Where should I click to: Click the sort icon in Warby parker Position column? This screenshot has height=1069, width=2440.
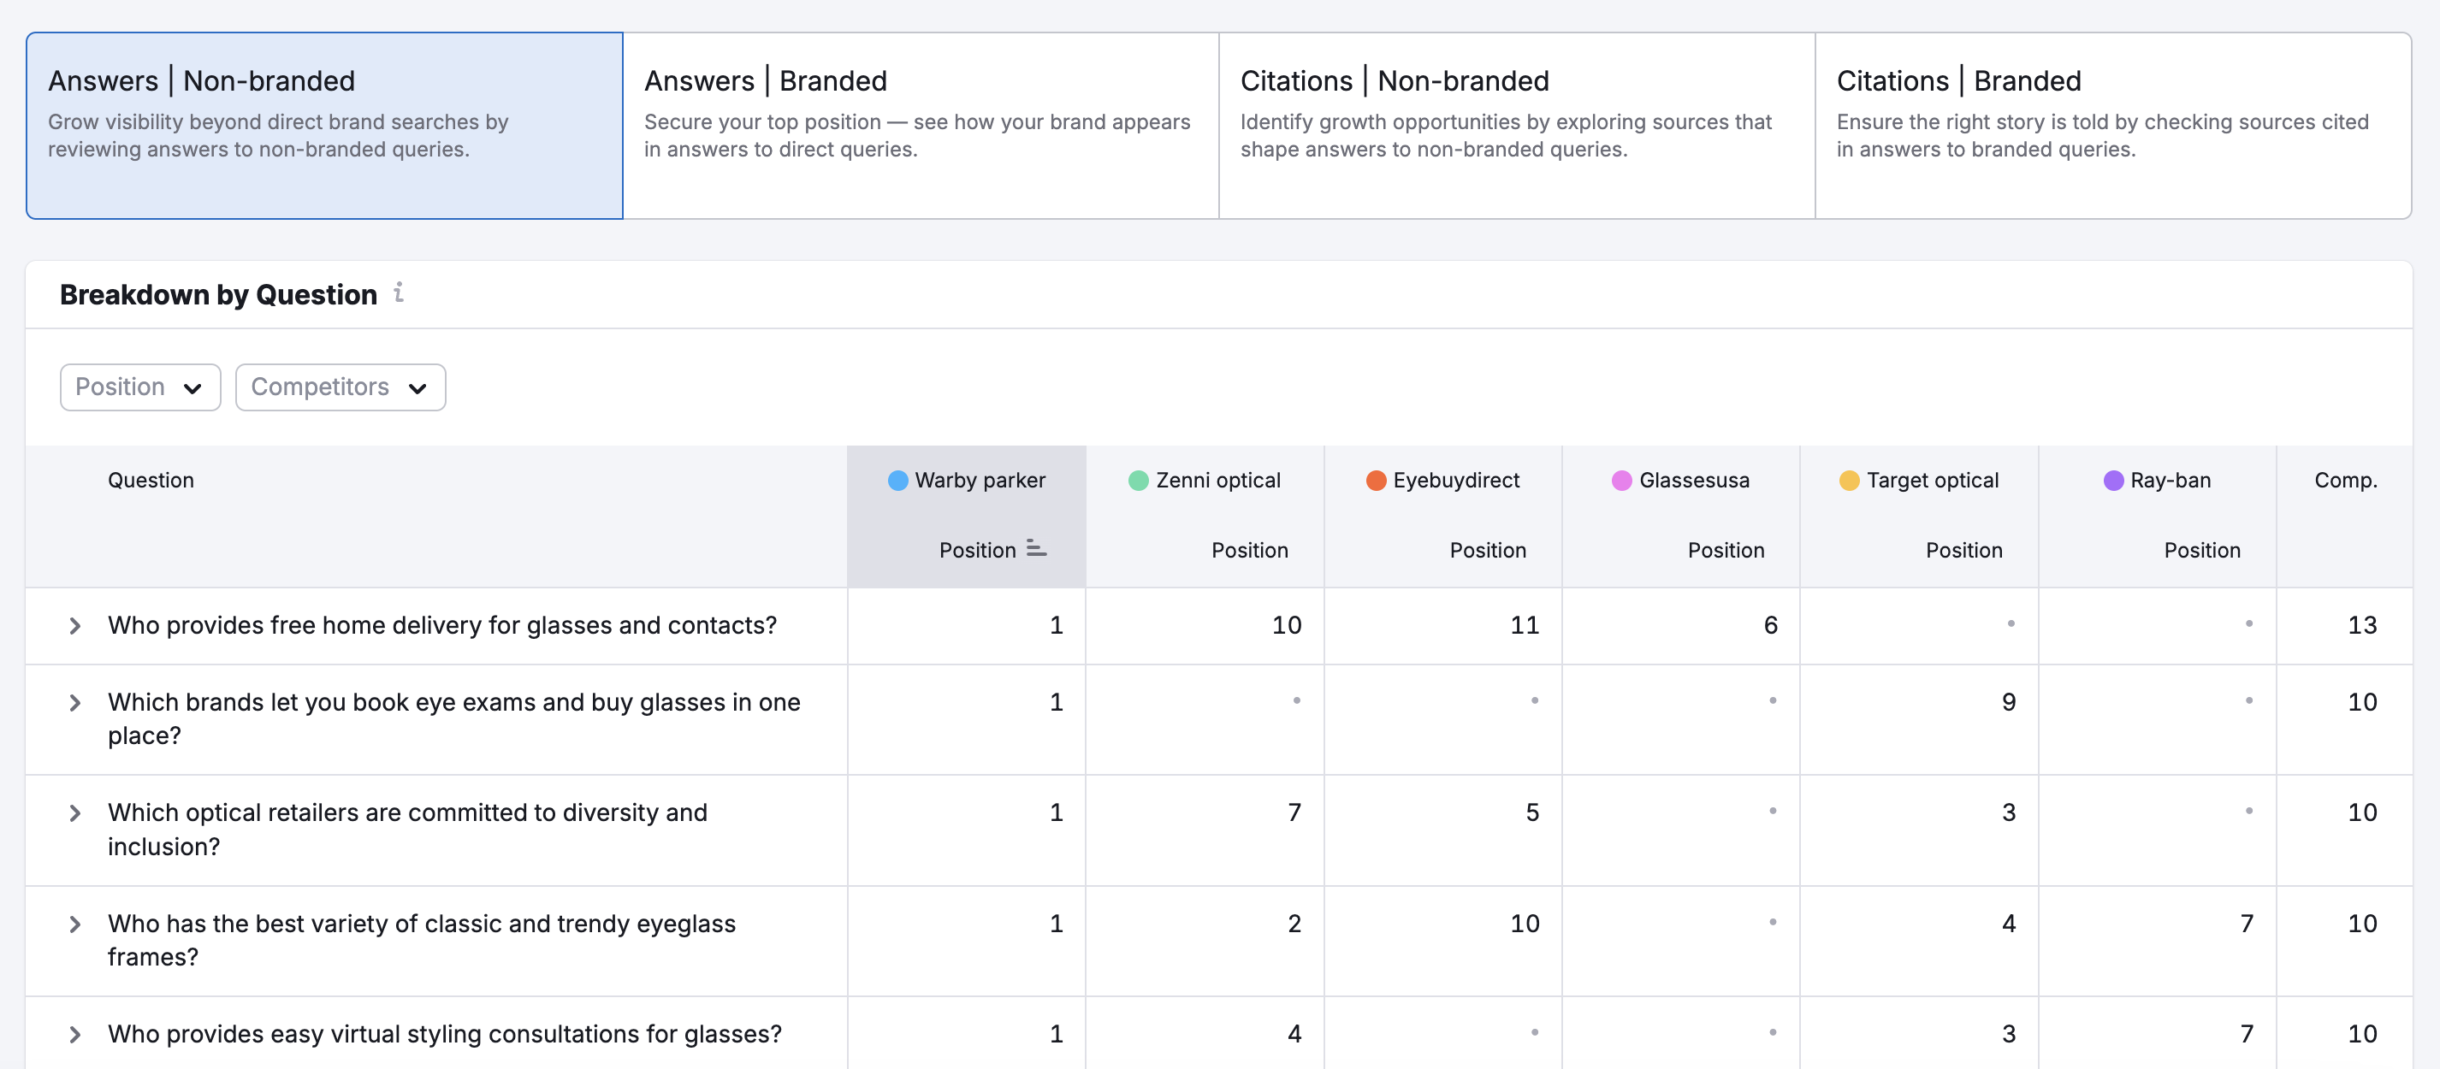coord(1034,549)
